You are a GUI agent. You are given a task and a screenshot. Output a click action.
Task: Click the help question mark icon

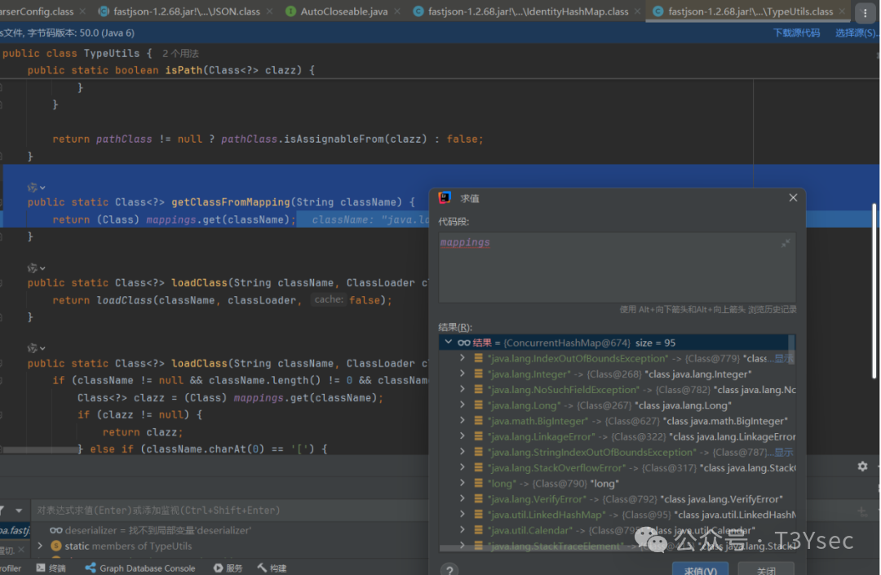[x=449, y=570]
